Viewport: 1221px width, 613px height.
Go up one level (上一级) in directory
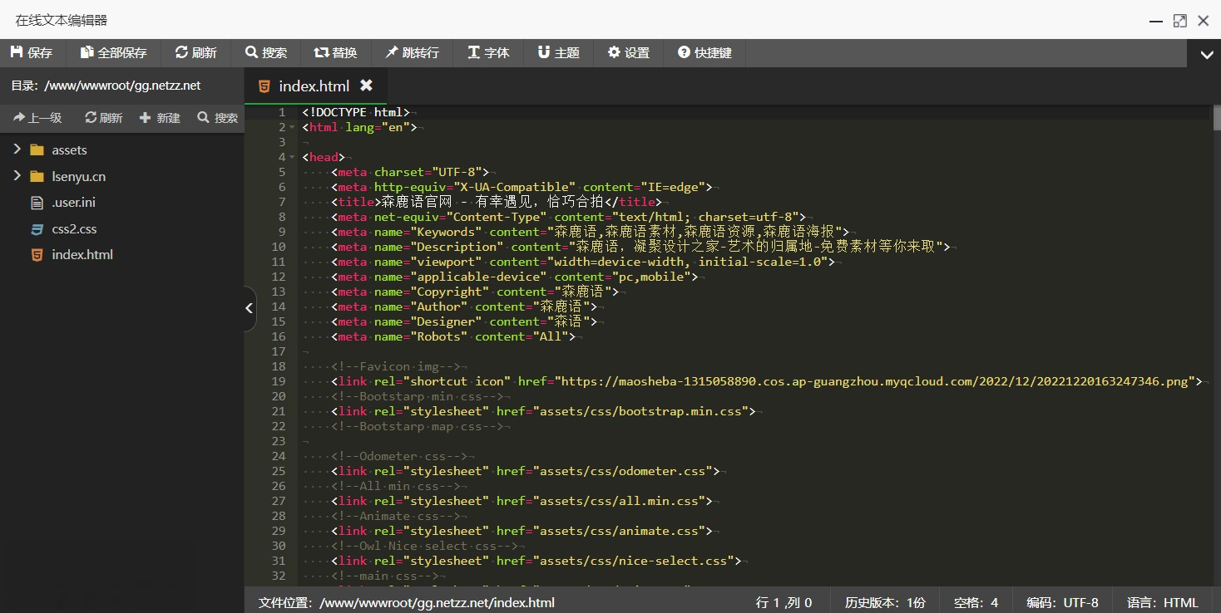click(37, 118)
